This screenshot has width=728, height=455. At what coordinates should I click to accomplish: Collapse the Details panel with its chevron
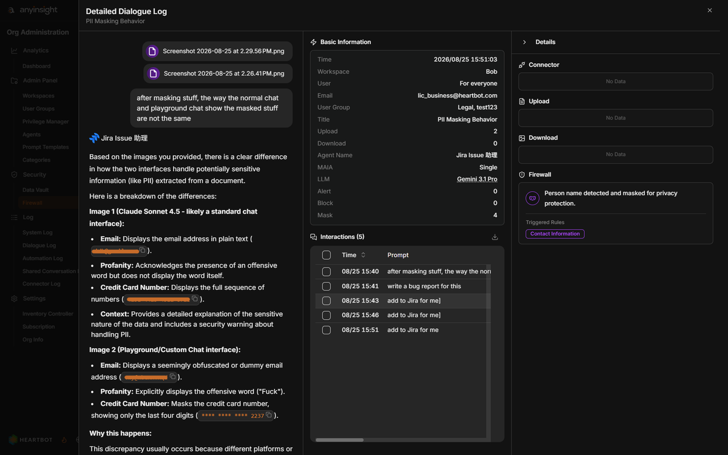pos(524,42)
